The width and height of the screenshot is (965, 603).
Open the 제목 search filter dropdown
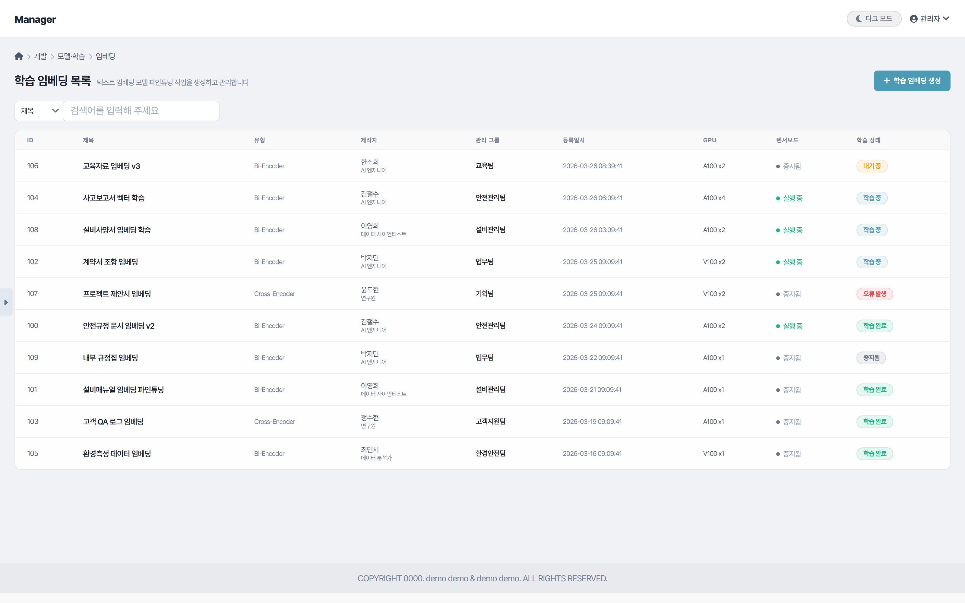39,111
